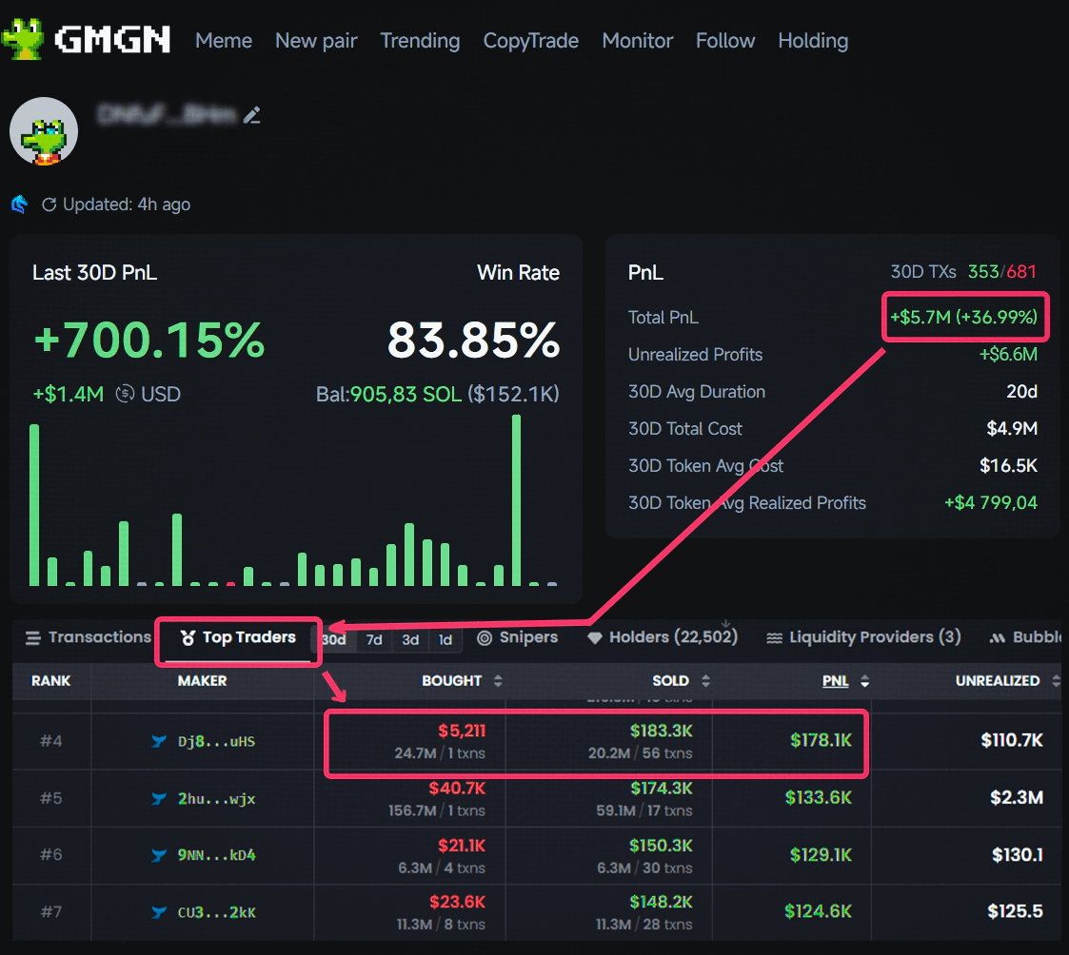1069x955 pixels.
Task: Click the PNL column header link
Action: (x=835, y=680)
